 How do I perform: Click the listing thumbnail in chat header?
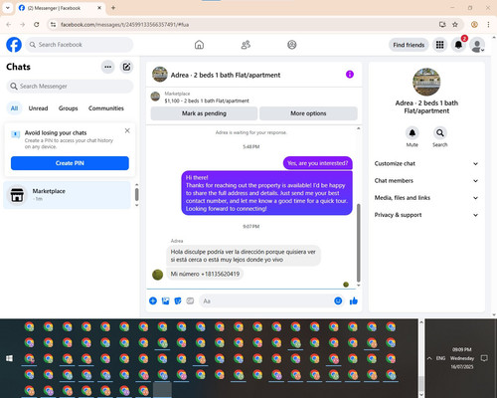pyautogui.click(x=160, y=75)
